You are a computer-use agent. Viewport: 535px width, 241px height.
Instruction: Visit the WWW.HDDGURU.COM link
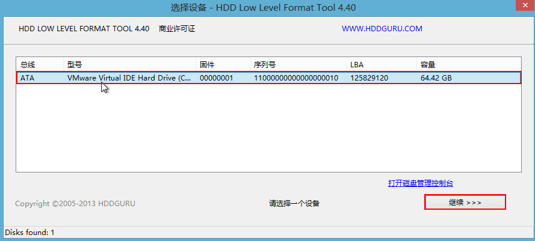382,29
